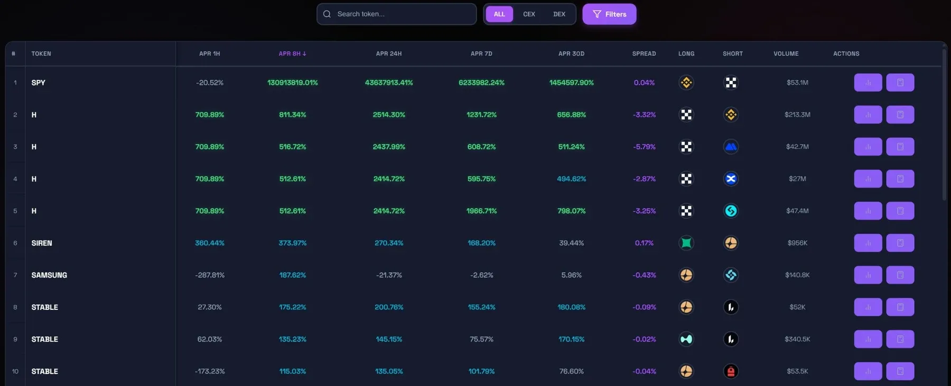
Task: Click the TOKEN column header
Action: pos(41,54)
